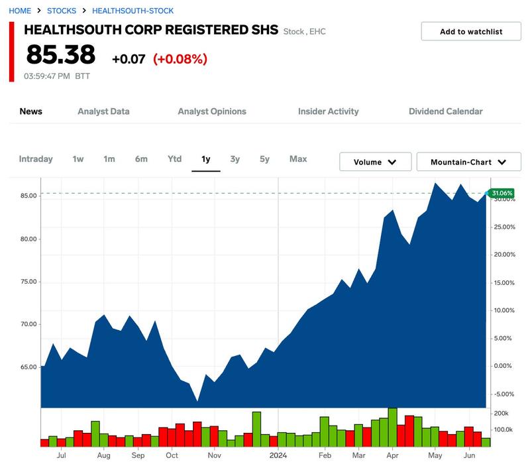Click the Aug month axis label

click(103, 455)
